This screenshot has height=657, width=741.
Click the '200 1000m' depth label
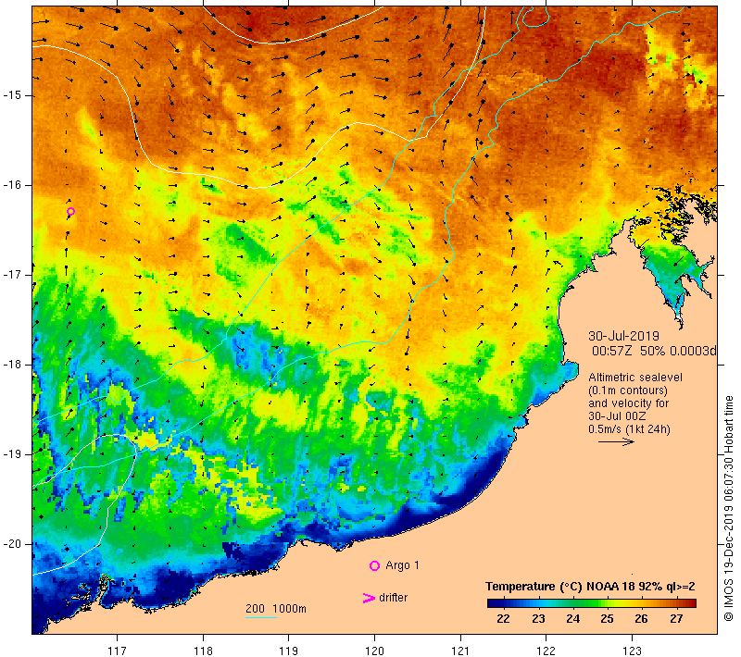[x=276, y=608]
